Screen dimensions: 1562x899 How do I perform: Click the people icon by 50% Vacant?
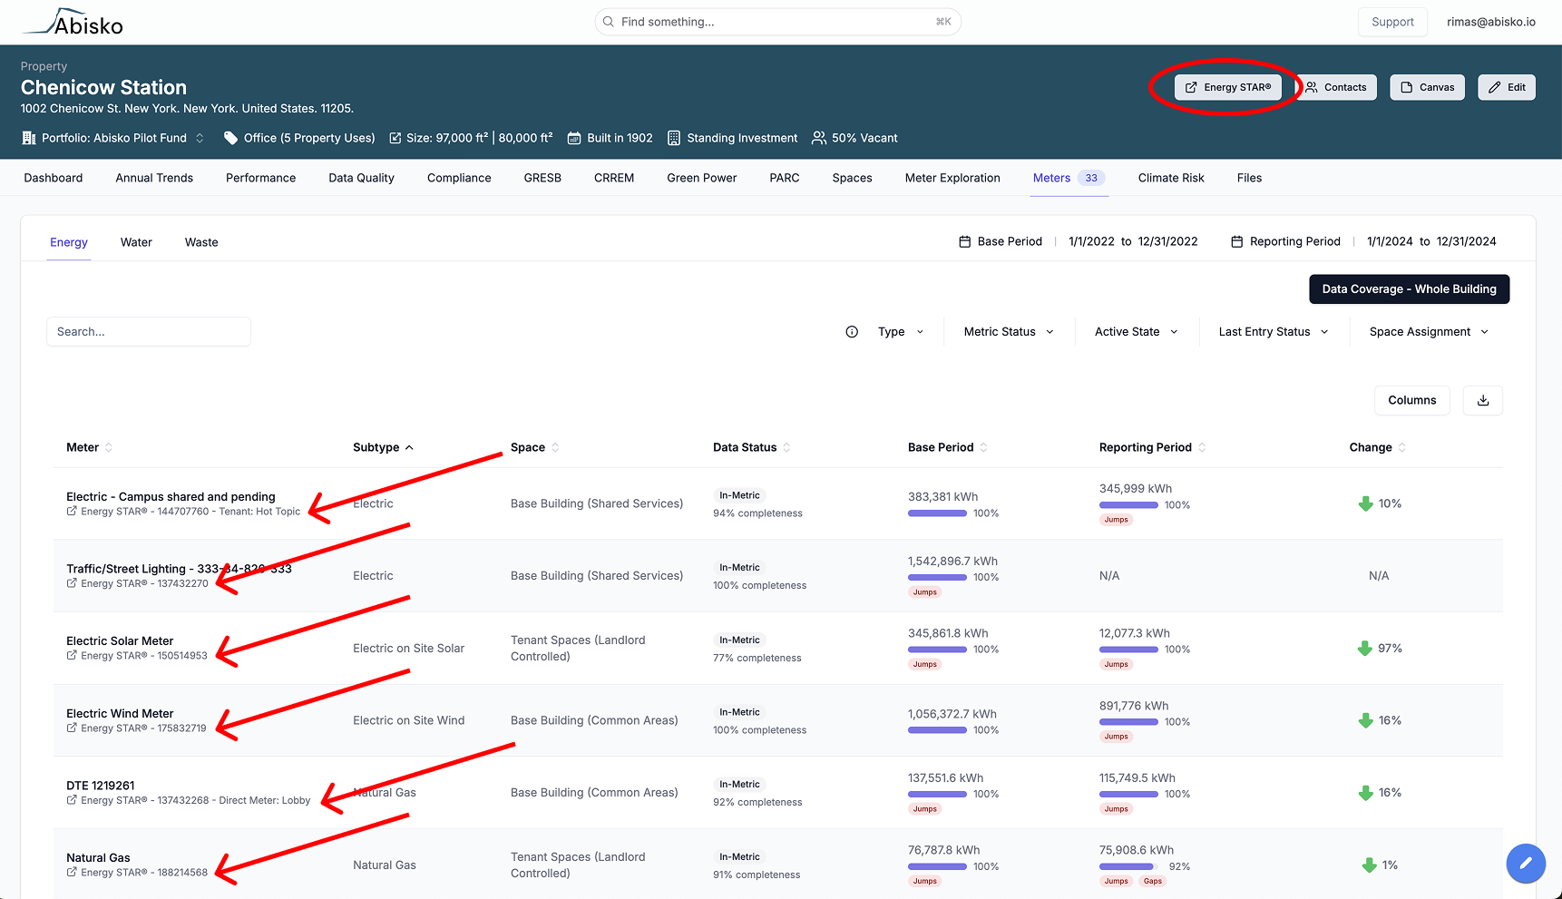click(x=819, y=138)
